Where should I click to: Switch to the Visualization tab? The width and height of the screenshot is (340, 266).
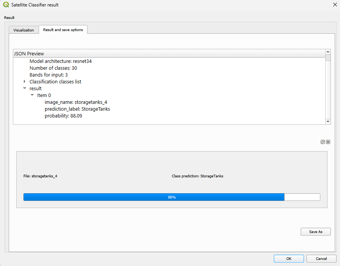[23, 30]
